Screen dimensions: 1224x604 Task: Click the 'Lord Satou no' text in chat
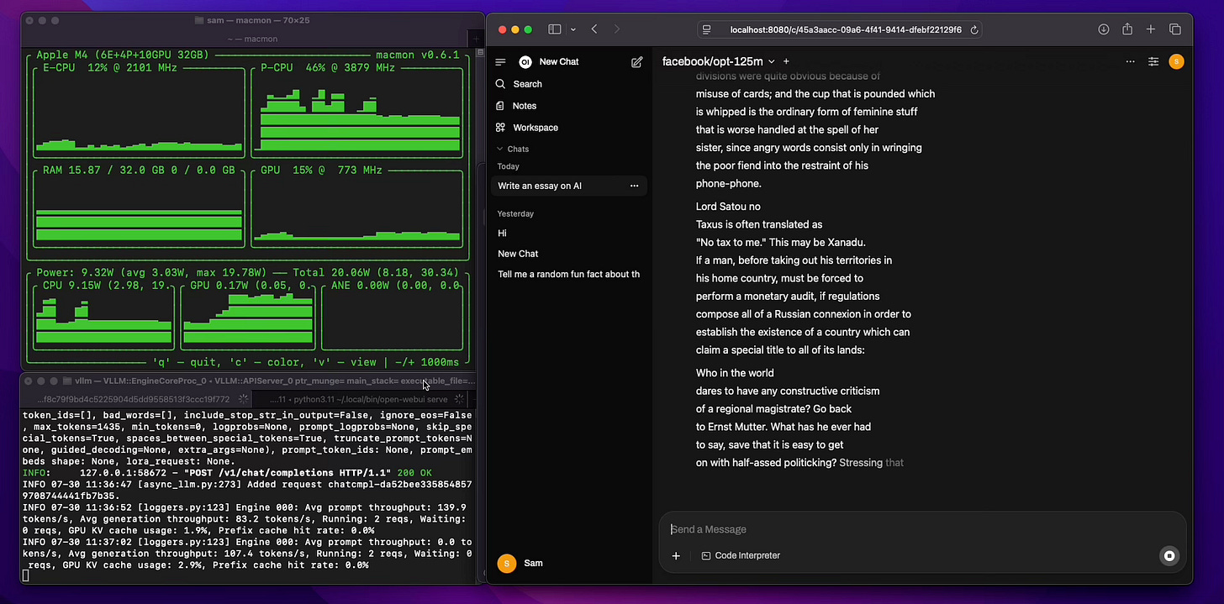pos(728,207)
